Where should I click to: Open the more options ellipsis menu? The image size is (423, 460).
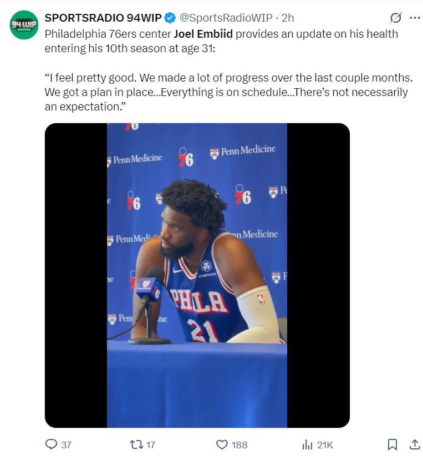pyautogui.click(x=414, y=18)
